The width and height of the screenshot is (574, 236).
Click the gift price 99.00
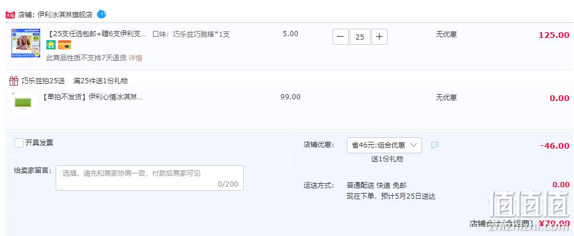290,97
